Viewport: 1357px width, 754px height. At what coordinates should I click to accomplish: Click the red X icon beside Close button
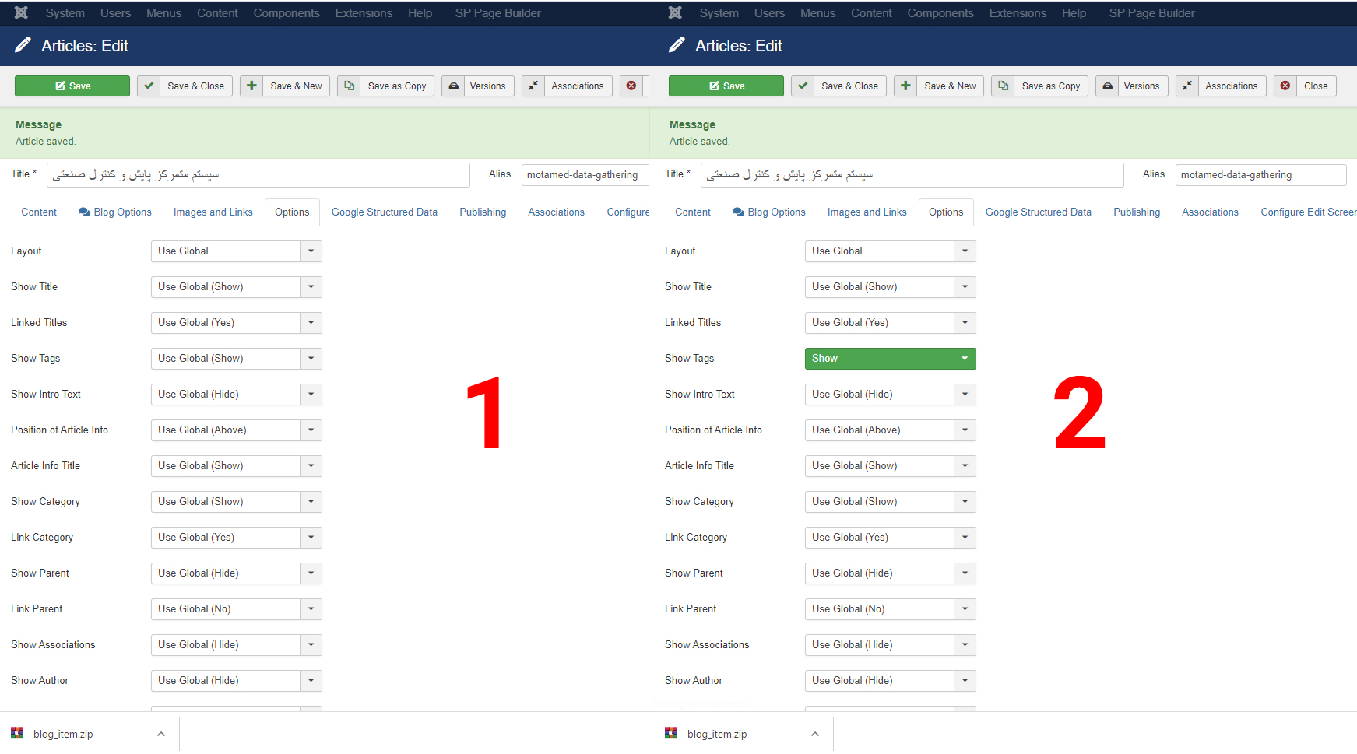(x=1285, y=86)
